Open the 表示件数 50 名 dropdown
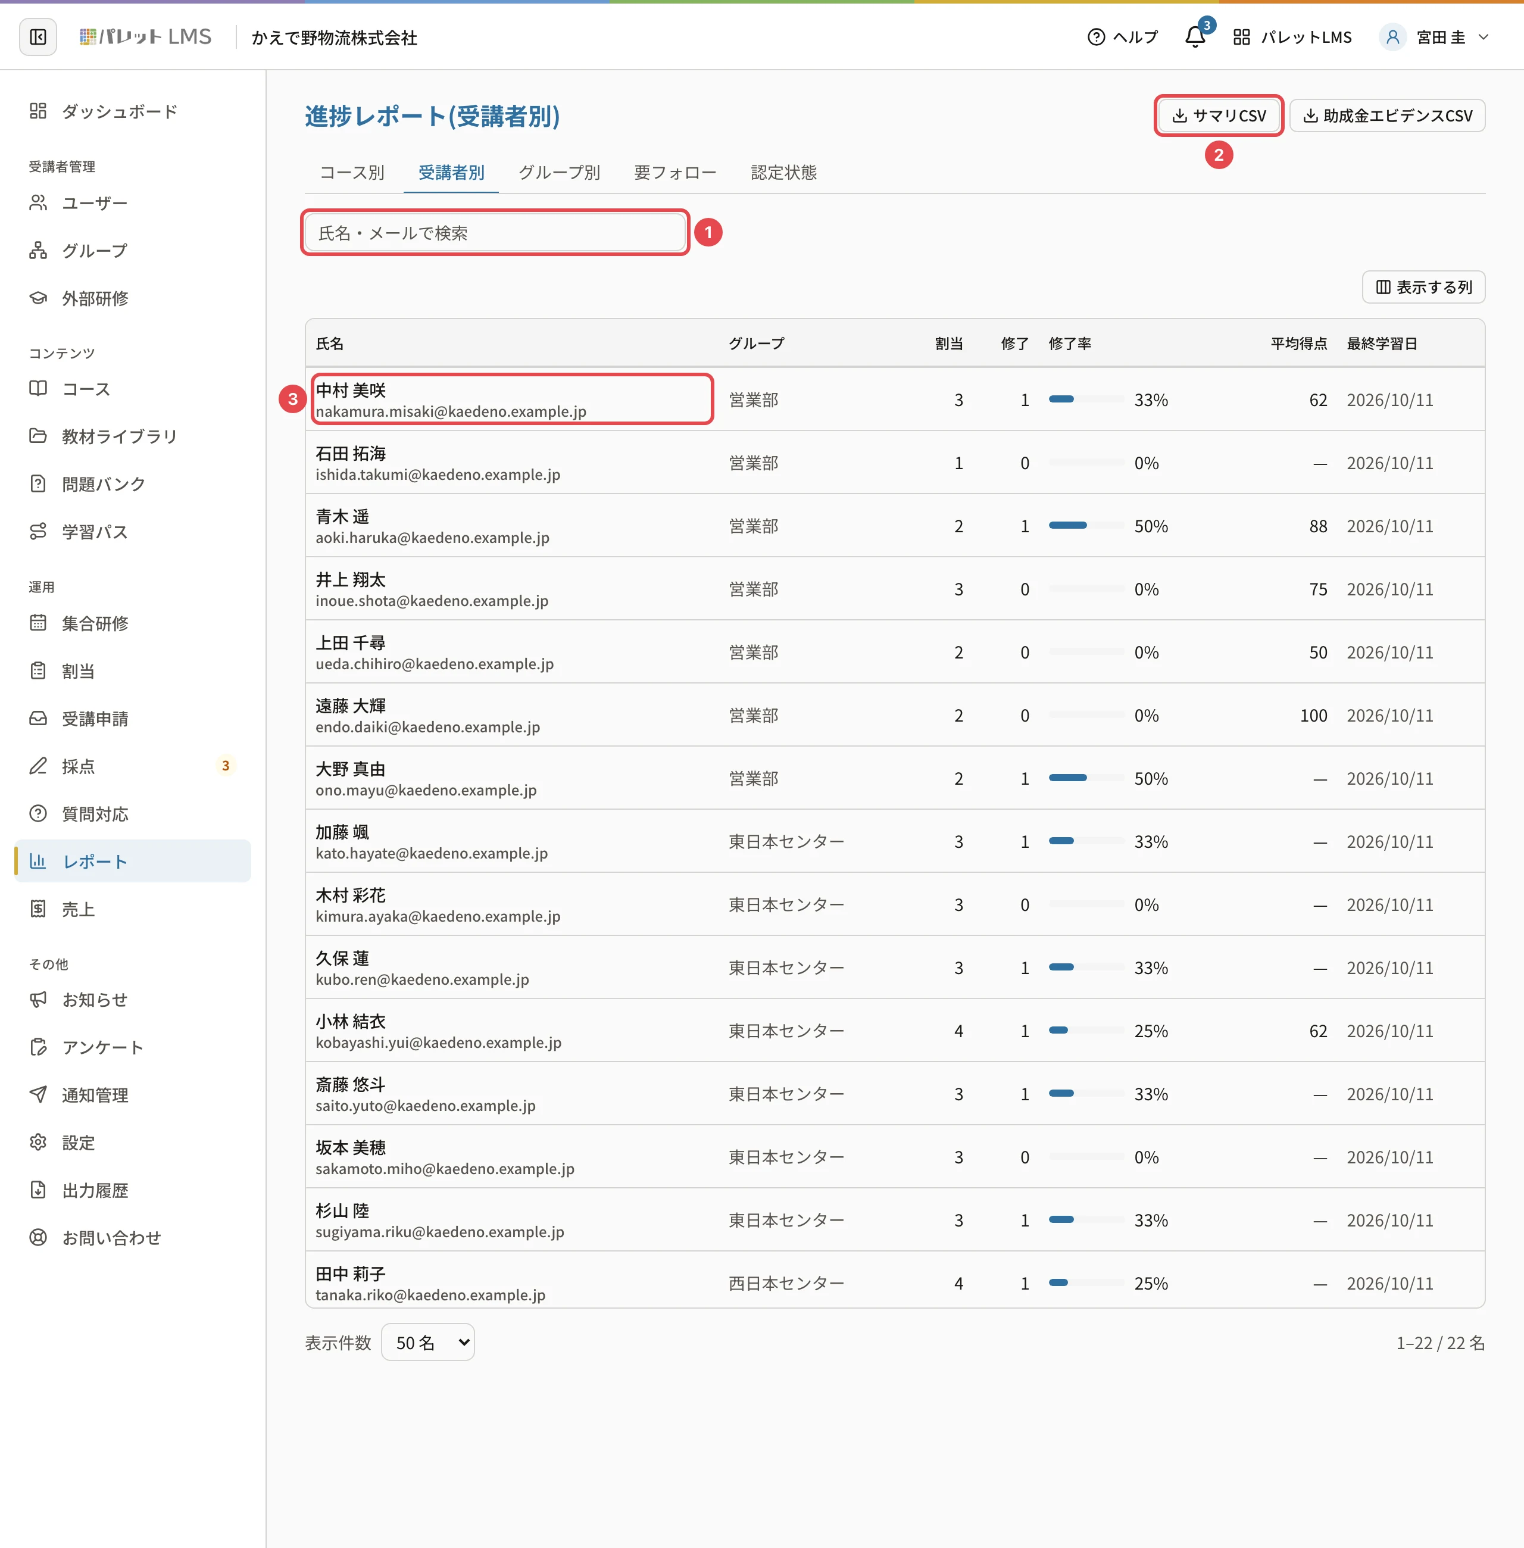 [x=428, y=1342]
